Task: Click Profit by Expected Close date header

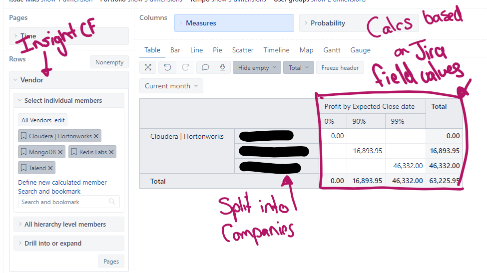Action: pos(372,106)
